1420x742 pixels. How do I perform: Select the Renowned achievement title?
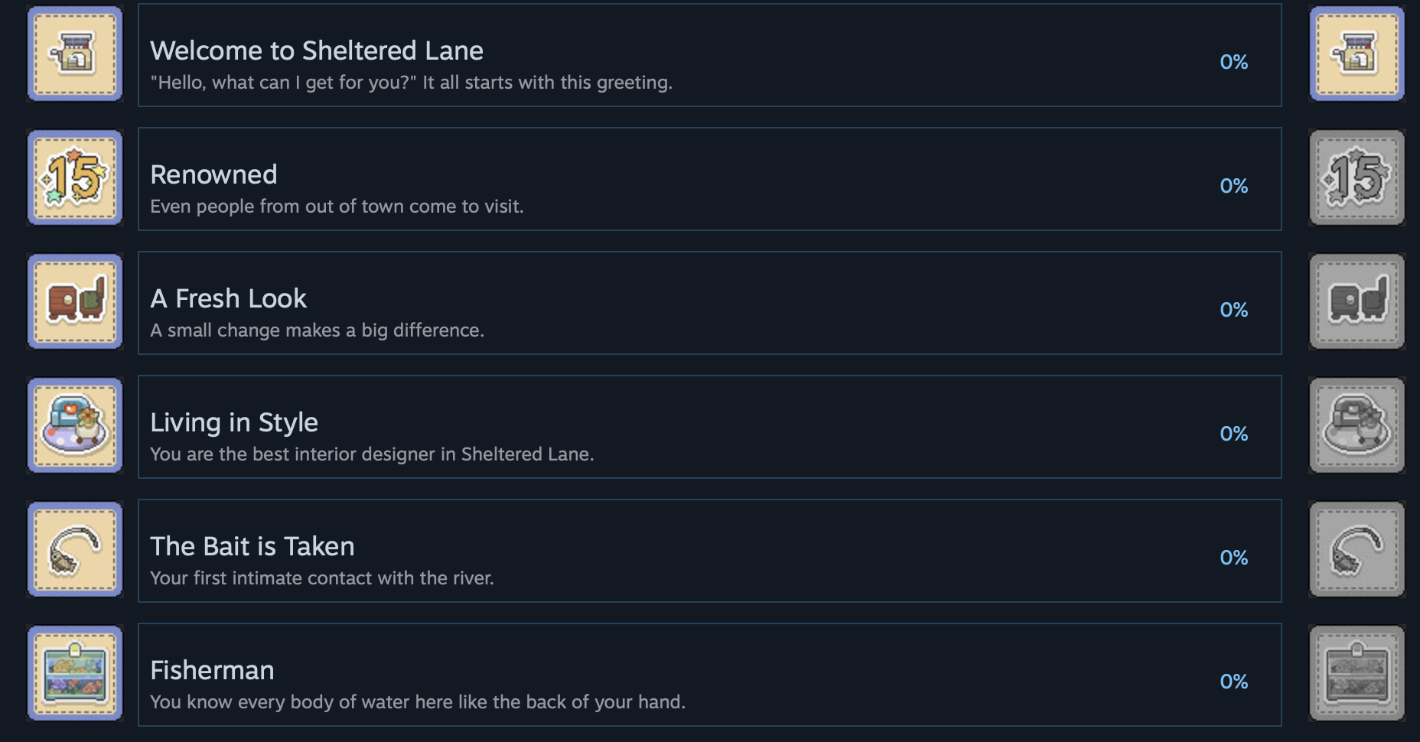213,174
